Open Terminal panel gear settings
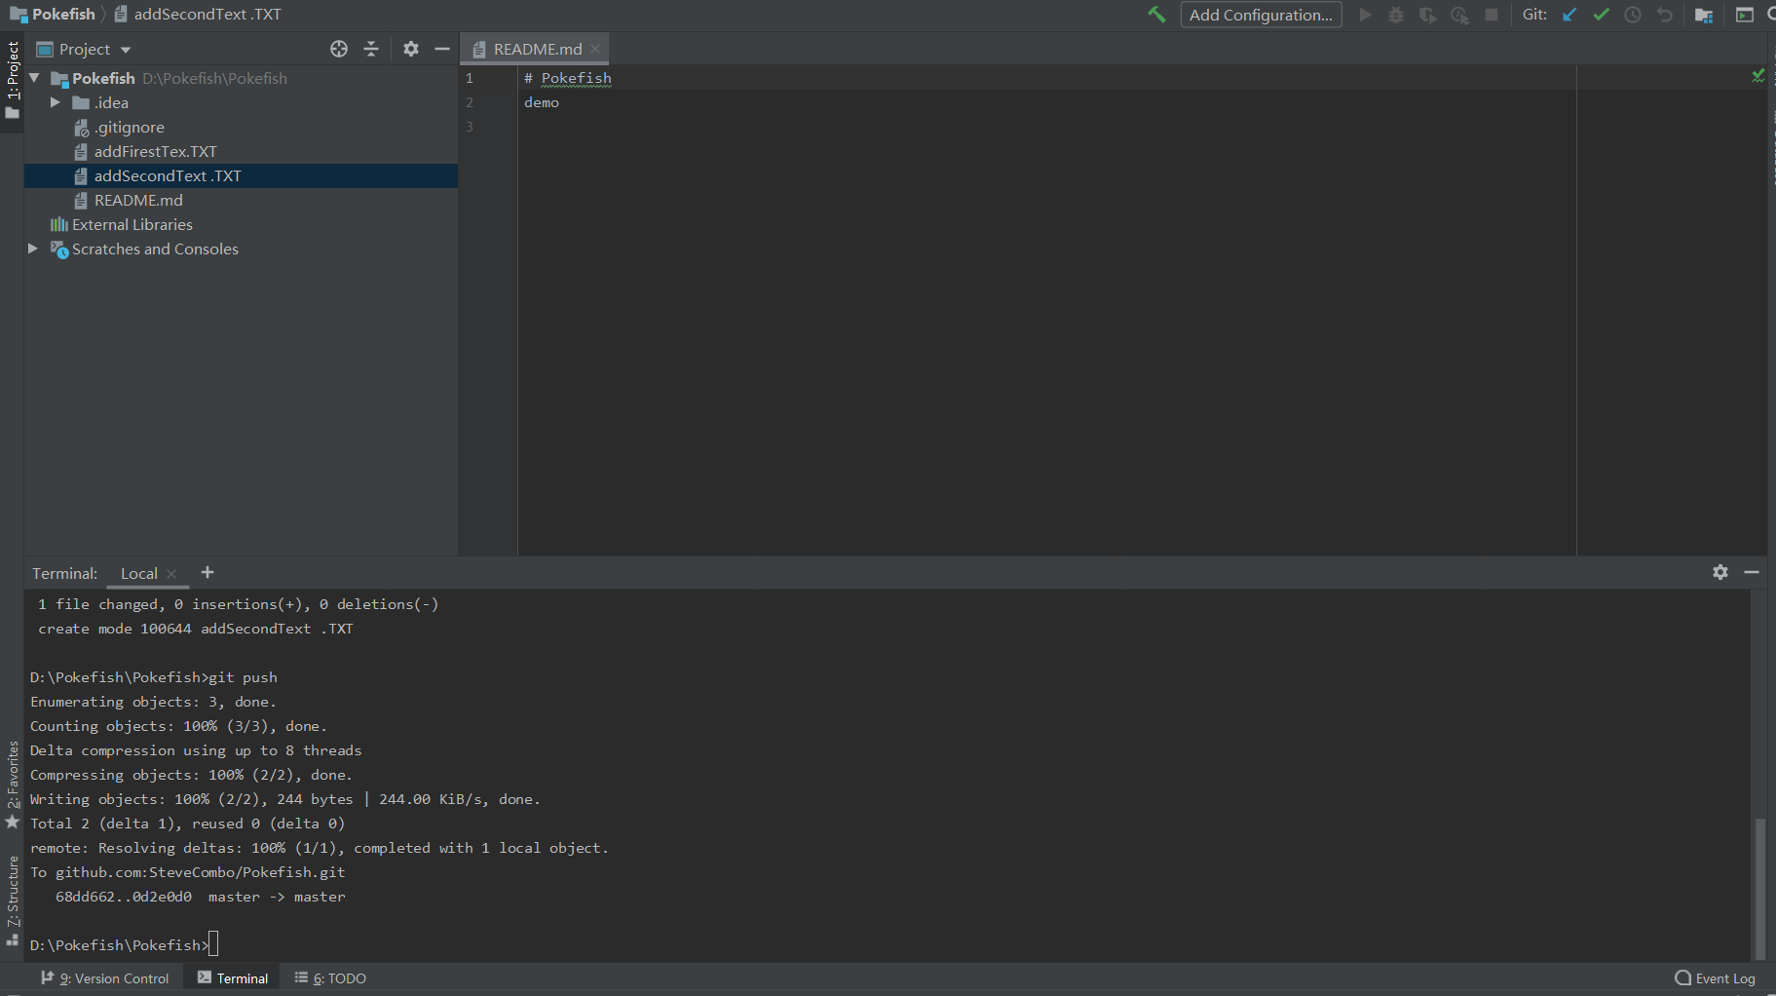The image size is (1776, 996). [x=1720, y=572]
